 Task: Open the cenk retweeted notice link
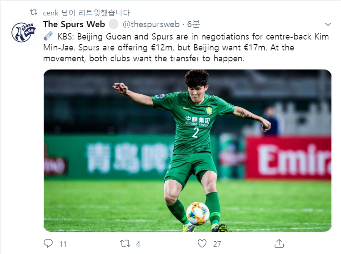(86, 13)
